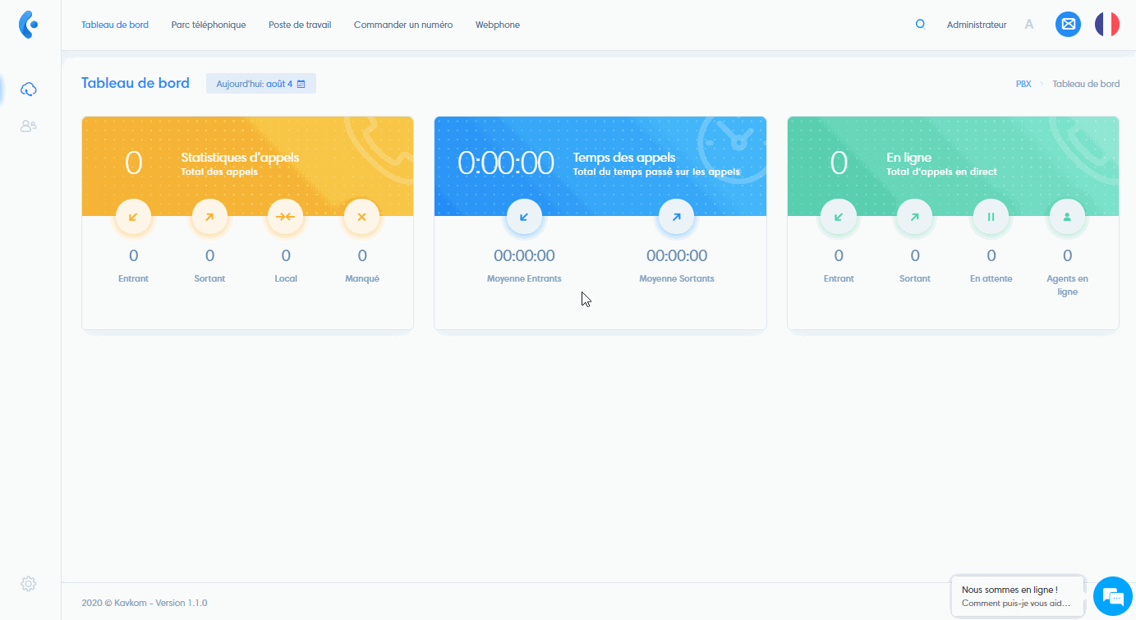The width and height of the screenshot is (1136, 620).
Task: Open settings gear in sidebar
Action: [x=29, y=583]
